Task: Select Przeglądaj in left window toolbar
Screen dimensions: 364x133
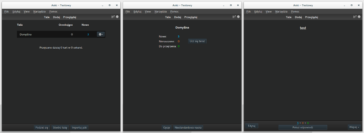Action: coord(70,17)
